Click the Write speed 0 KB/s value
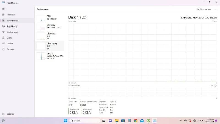This screenshot has width=220, height=124. click(x=87, y=112)
